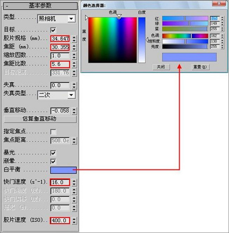The height and width of the screenshot is (233, 229).
Task: Toggle the 渐晕 checkbox
Action: pyautogui.click(x=53, y=162)
